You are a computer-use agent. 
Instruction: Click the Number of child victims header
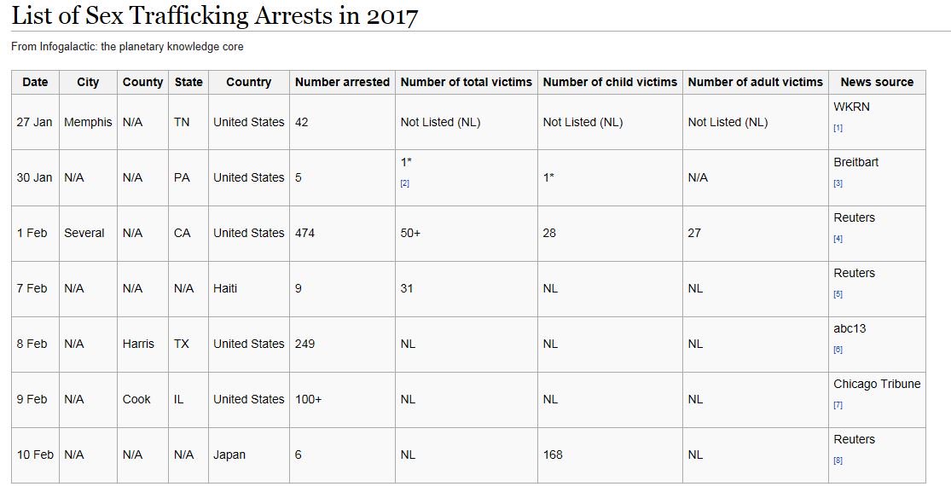point(610,82)
